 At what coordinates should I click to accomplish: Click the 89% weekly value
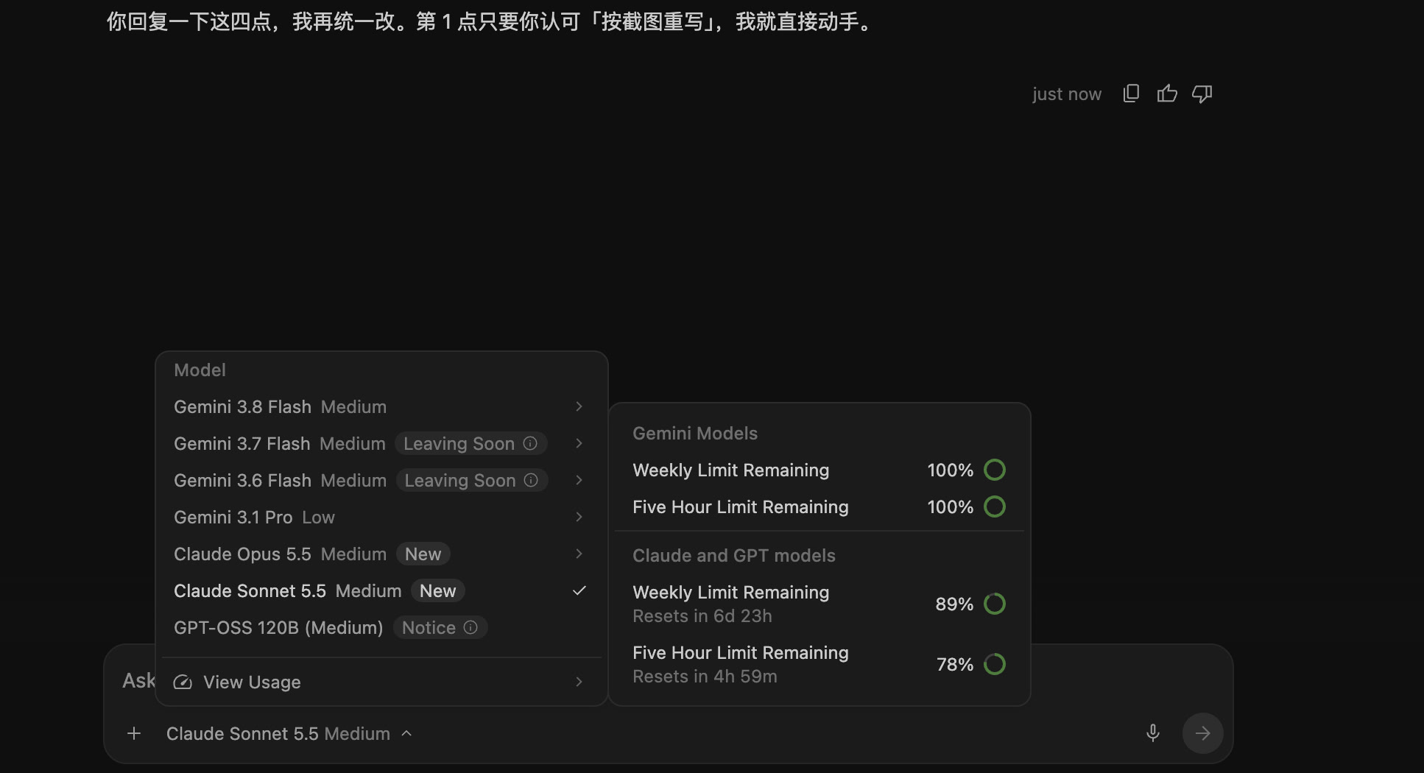point(954,604)
